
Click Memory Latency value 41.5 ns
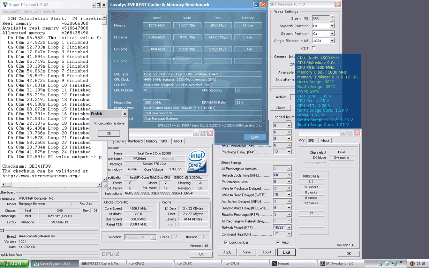(x=248, y=25)
